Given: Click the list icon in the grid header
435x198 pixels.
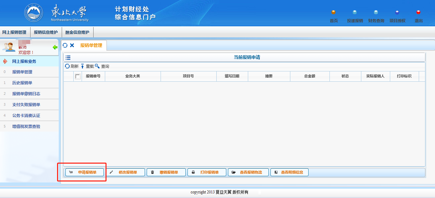Looking at the screenshot, I should tap(68, 58).
